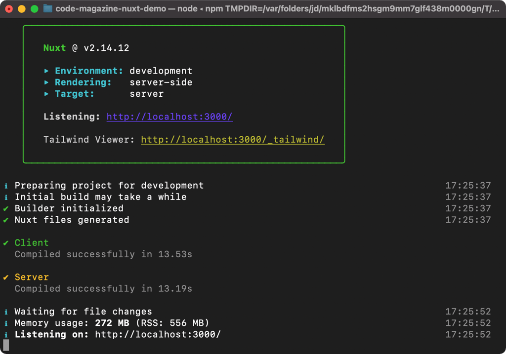
Task: Click timestamp of Nuxt files generated line
Action: pyautogui.click(x=468, y=220)
